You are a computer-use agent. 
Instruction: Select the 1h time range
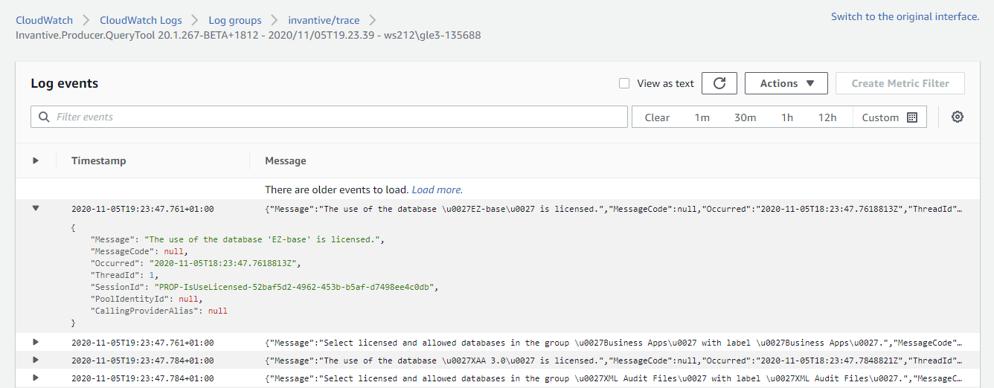787,117
